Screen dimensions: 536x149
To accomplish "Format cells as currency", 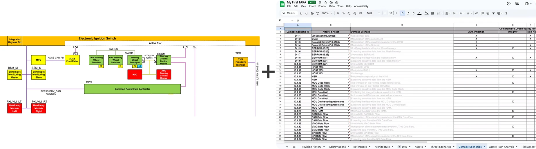I will (x=338, y=13).
